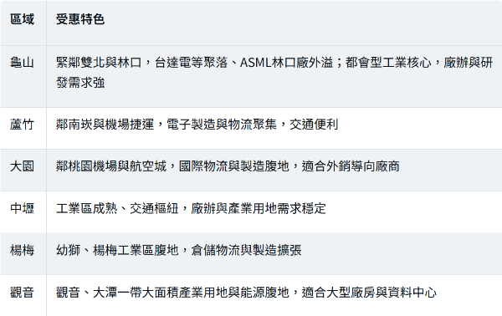Click the phrase 倉儲物流與製造擴張 in 楊梅 row
Screen dimensions: 502x316
[246, 251]
